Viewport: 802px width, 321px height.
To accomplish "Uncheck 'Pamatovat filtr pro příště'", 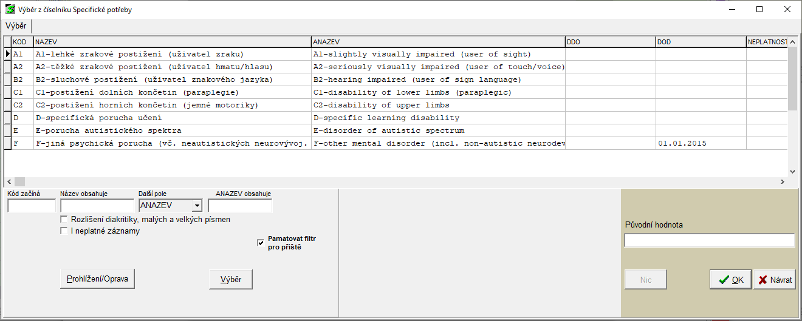I will point(261,243).
